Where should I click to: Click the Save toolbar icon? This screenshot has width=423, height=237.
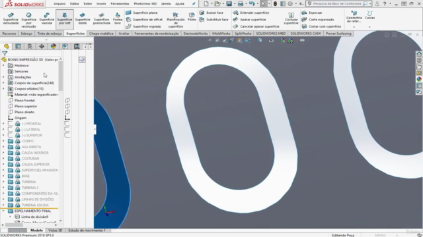pos(229,4)
